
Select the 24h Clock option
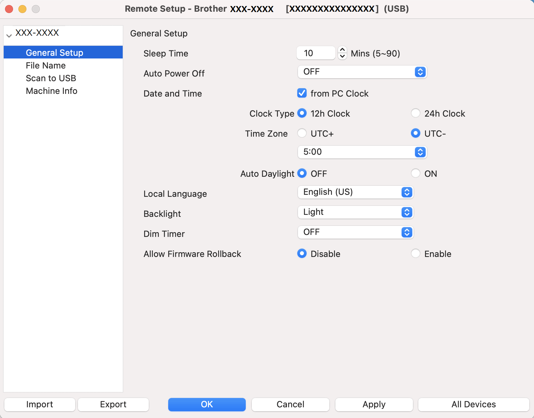pyautogui.click(x=416, y=113)
